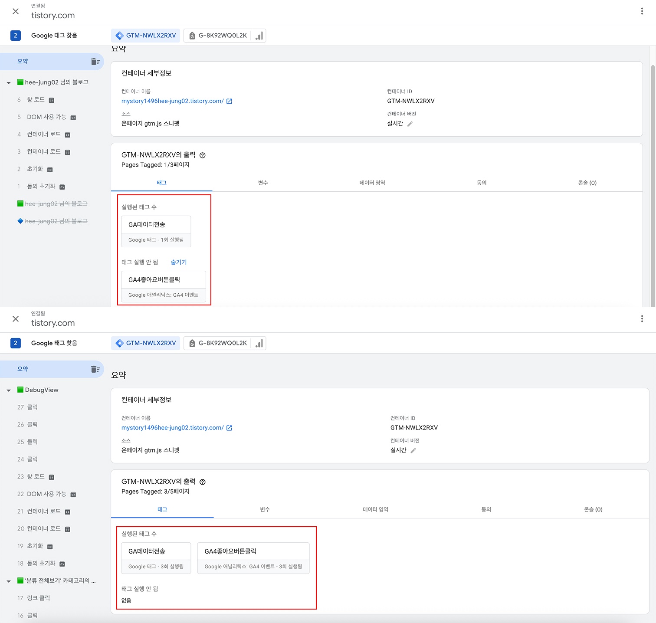Screen dimensions: 656x623
Task: Click the external-link icon after upper container URL
Action: (x=230, y=101)
